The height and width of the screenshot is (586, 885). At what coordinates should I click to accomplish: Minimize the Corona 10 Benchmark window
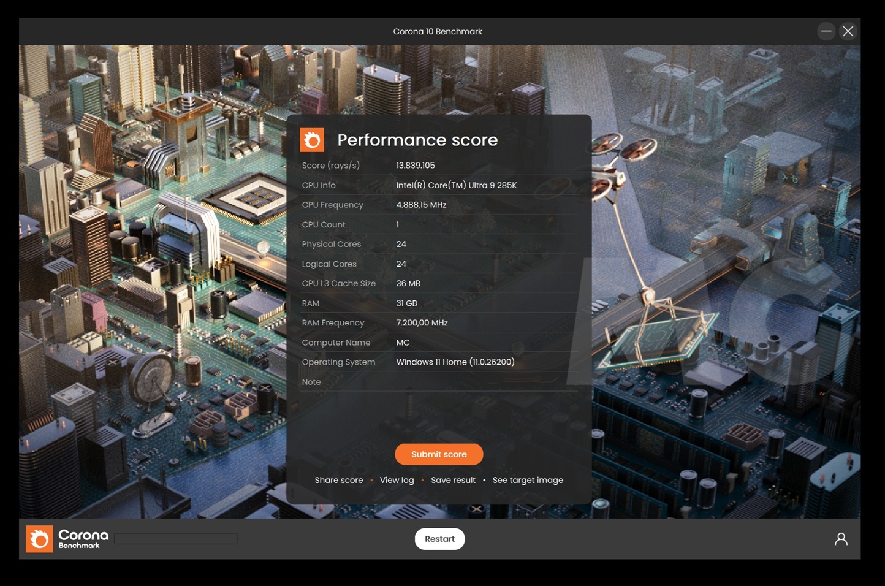click(826, 31)
